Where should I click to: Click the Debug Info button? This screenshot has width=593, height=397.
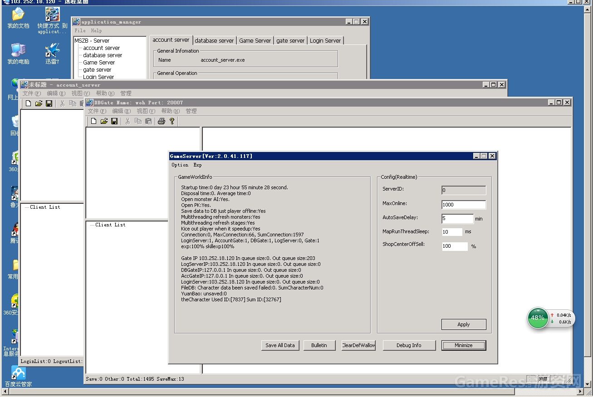coord(409,345)
